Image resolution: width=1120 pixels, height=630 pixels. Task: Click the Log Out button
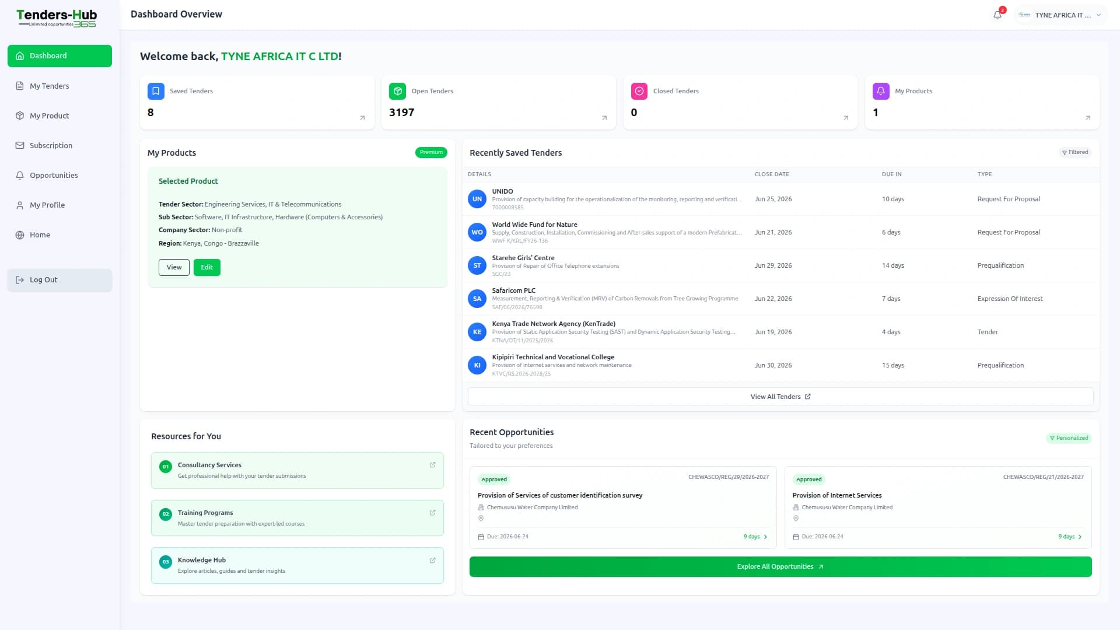(x=60, y=280)
